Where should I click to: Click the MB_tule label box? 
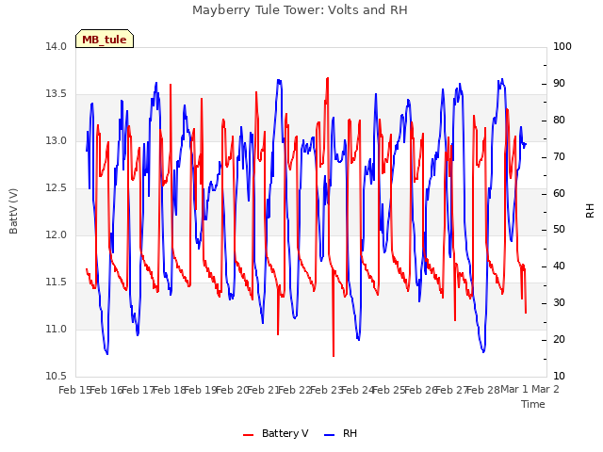[x=105, y=39]
